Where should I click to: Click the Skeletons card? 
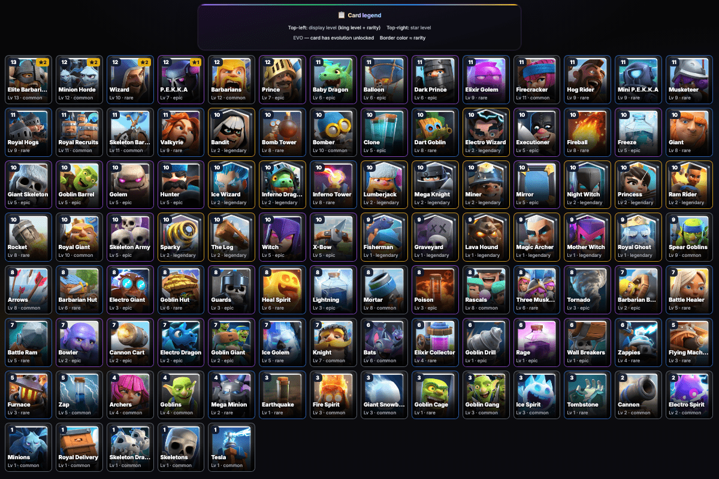point(180,447)
